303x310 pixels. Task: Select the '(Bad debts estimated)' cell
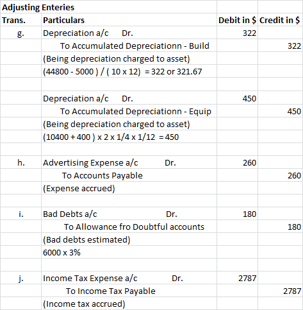click(x=129, y=239)
